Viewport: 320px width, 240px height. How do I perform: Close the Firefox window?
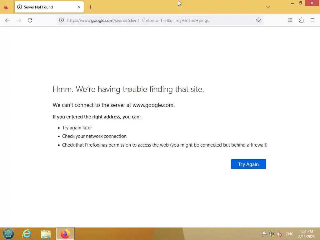tap(312, 3)
